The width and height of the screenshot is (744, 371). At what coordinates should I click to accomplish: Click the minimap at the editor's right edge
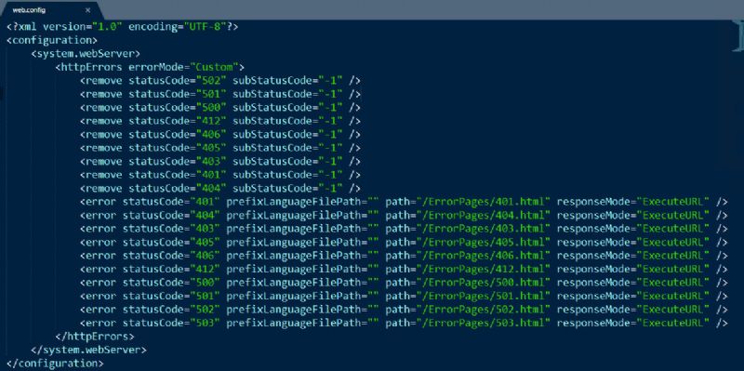point(738,36)
